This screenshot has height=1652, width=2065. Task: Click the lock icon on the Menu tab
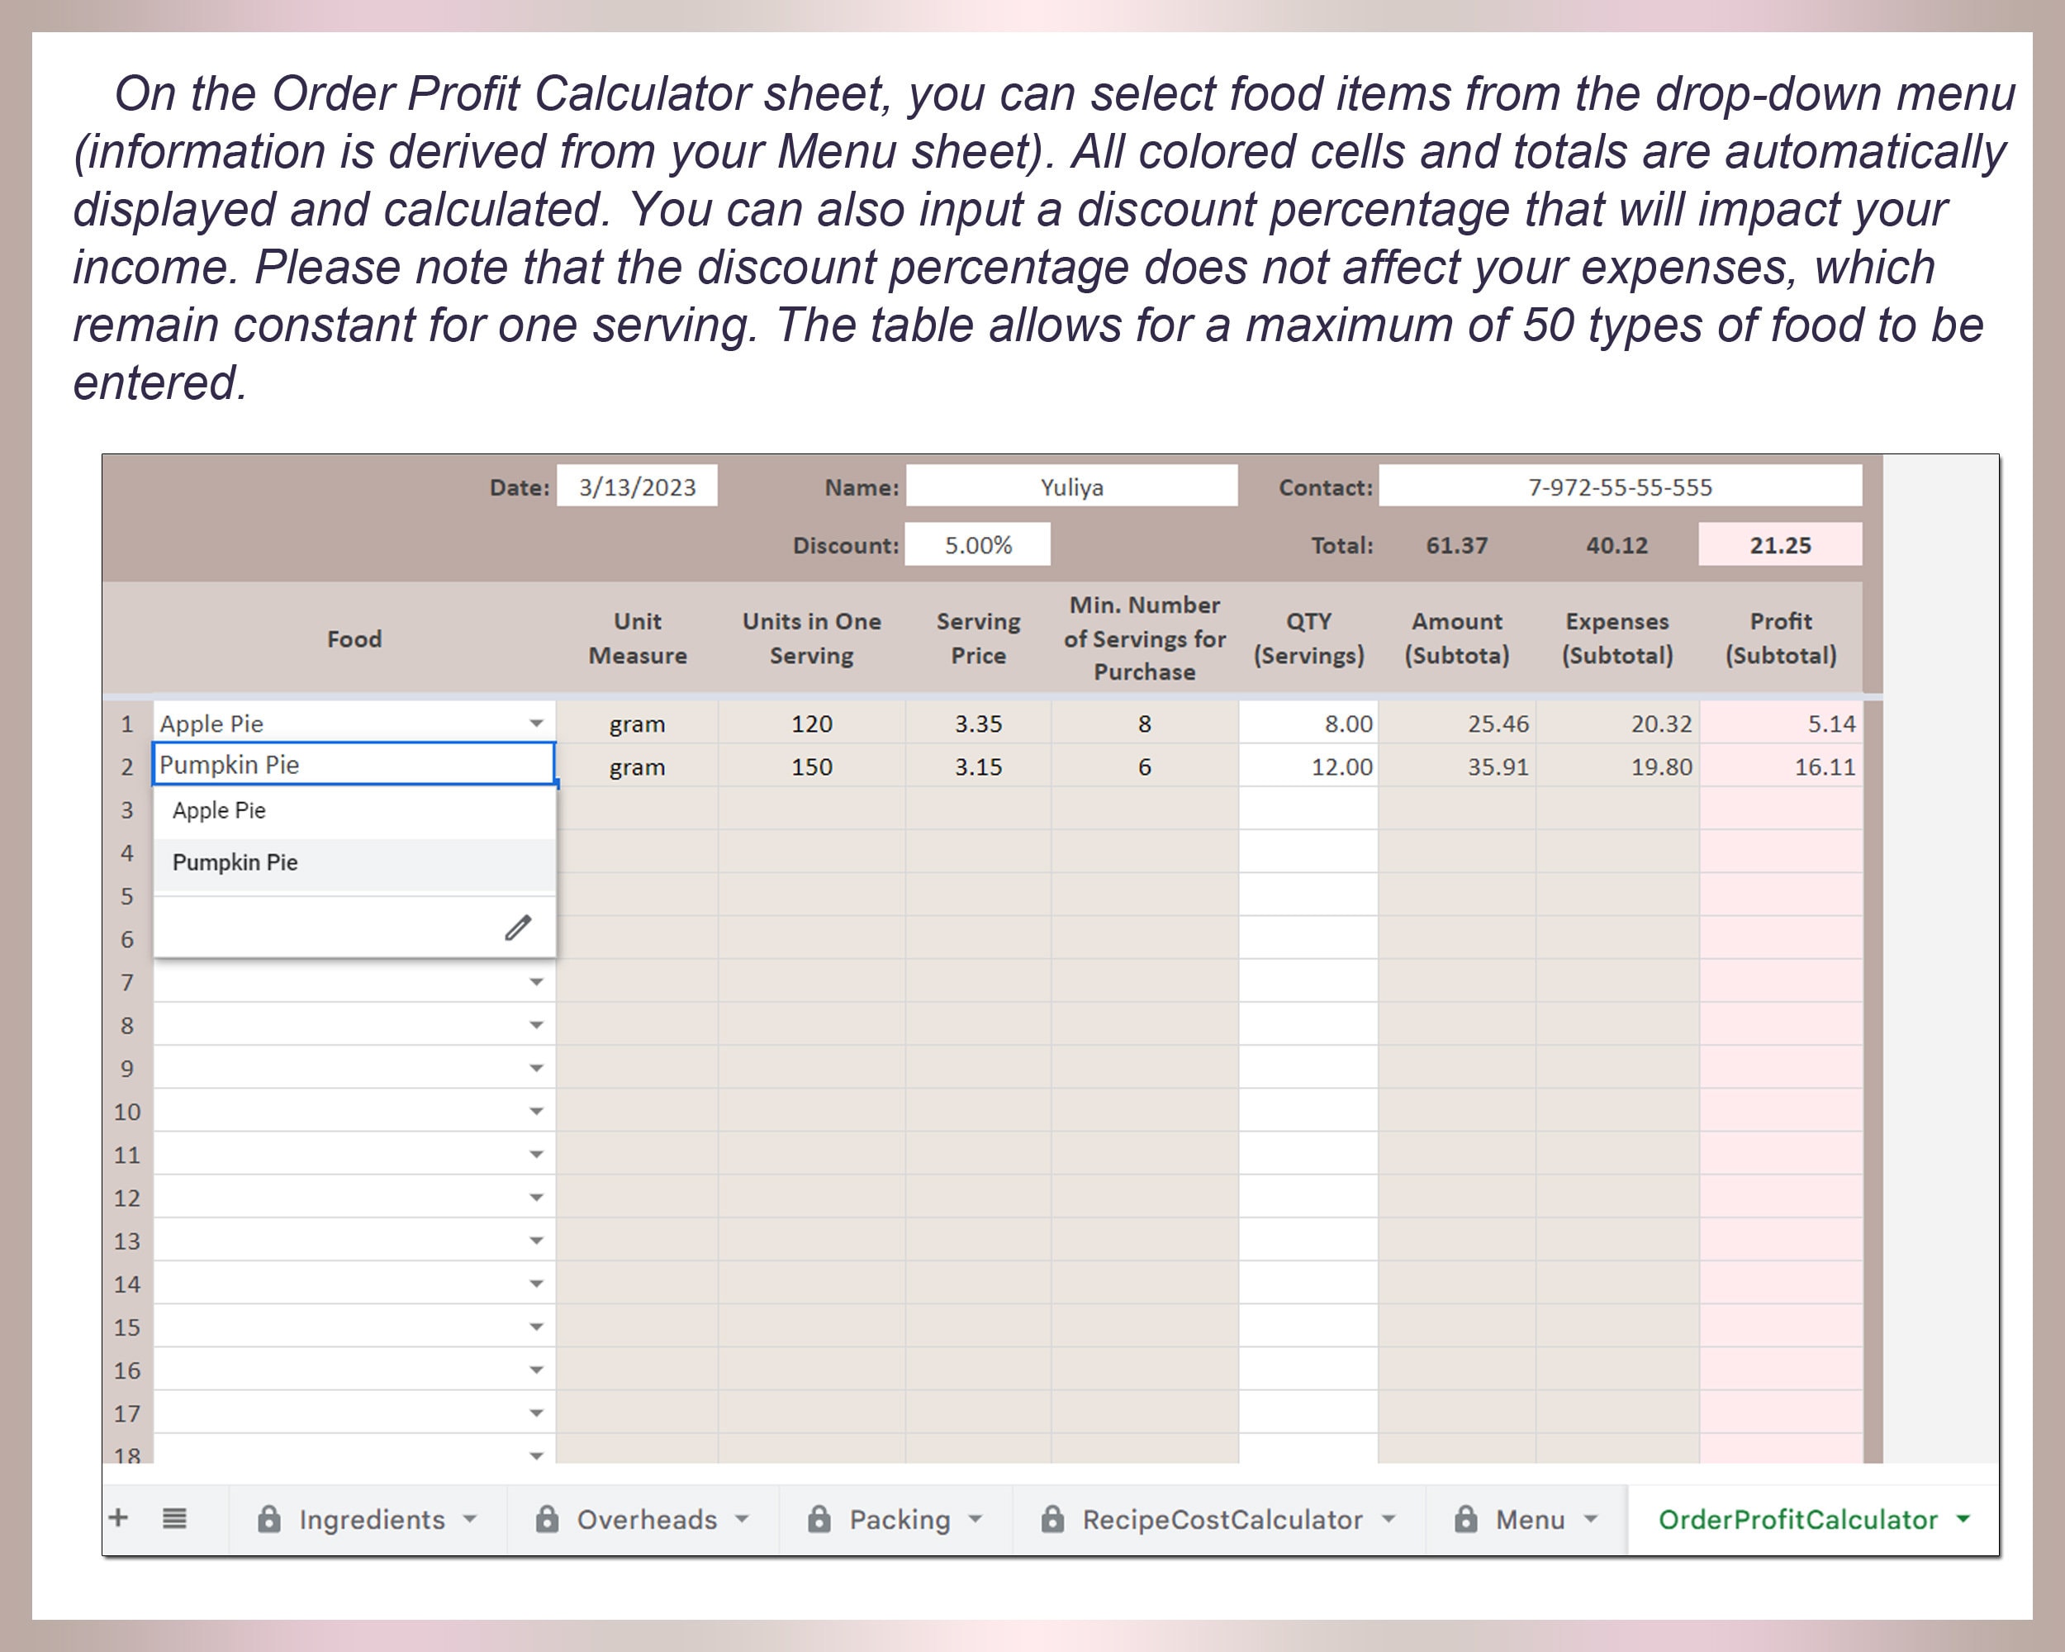tap(1465, 1519)
